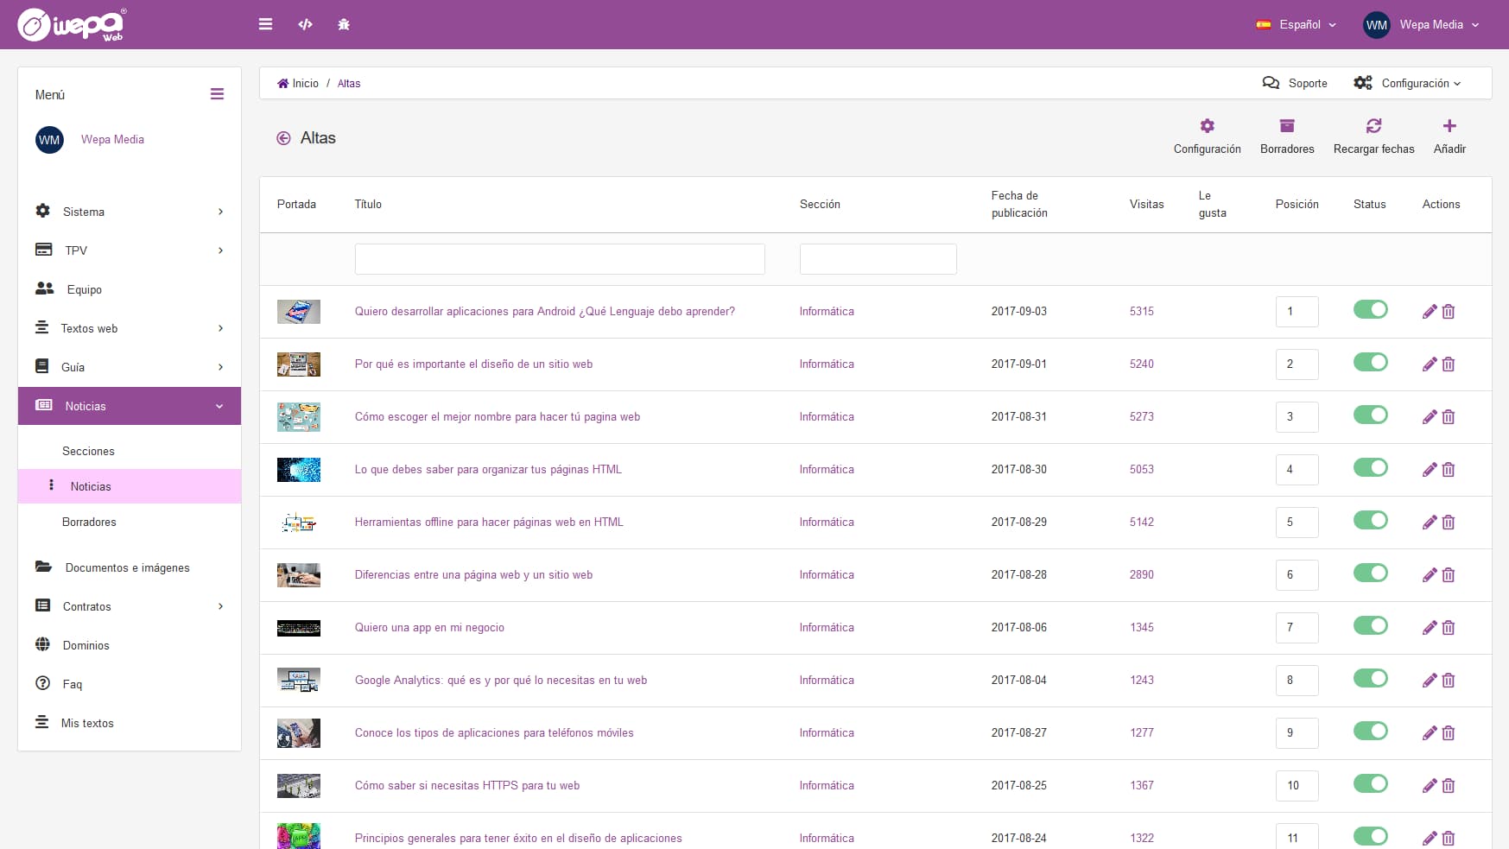Click the Título filter input field
The height and width of the screenshot is (849, 1509).
(559, 259)
